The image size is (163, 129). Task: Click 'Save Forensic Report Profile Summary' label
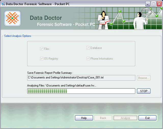click(x=50, y=73)
